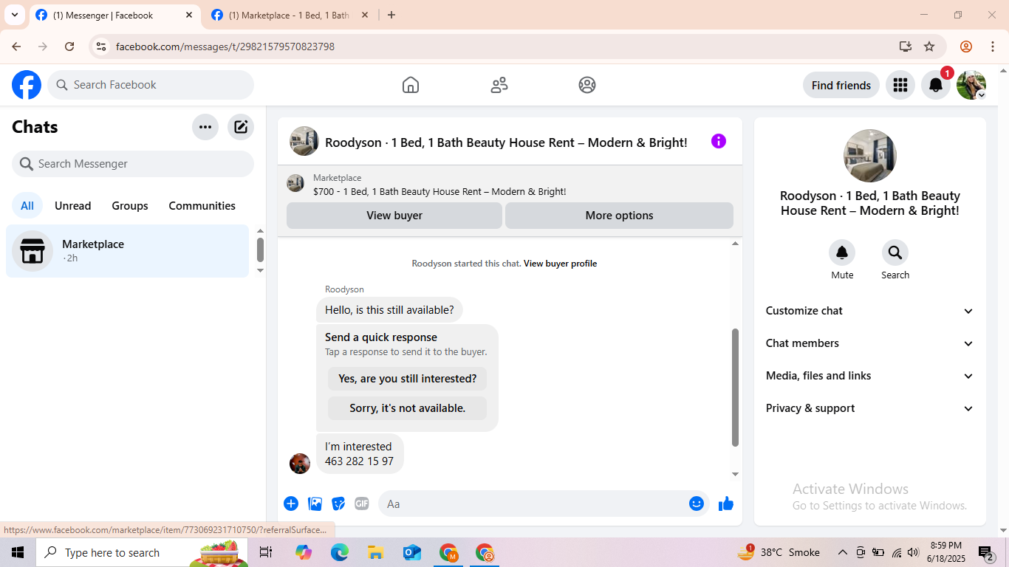Click Roodyson's avatar beside the message

(300, 464)
